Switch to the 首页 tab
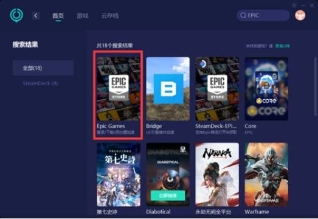This screenshot has width=318, height=219. click(58, 16)
